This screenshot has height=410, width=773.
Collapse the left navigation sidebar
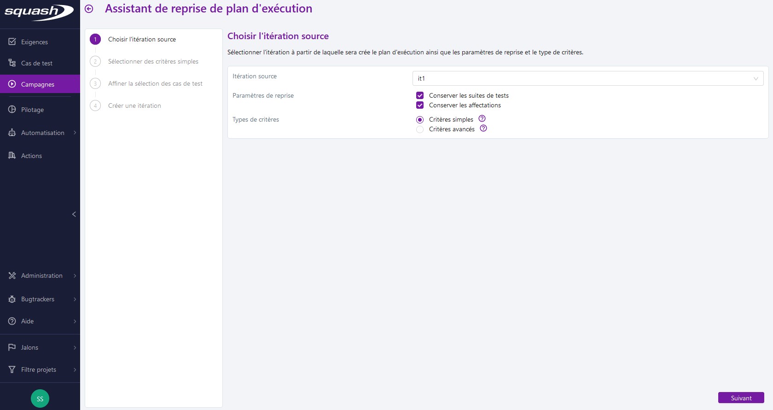74,214
